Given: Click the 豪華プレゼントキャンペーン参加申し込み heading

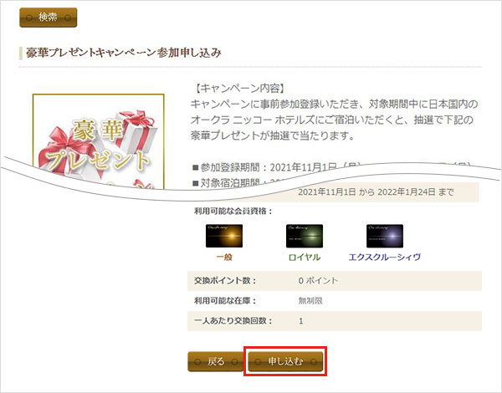Looking at the screenshot, I should click(x=124, y=53).
